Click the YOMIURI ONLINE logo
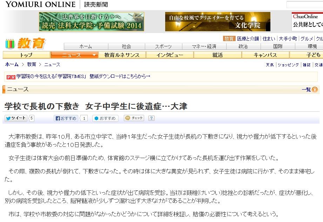 click(x=41, y=4)
